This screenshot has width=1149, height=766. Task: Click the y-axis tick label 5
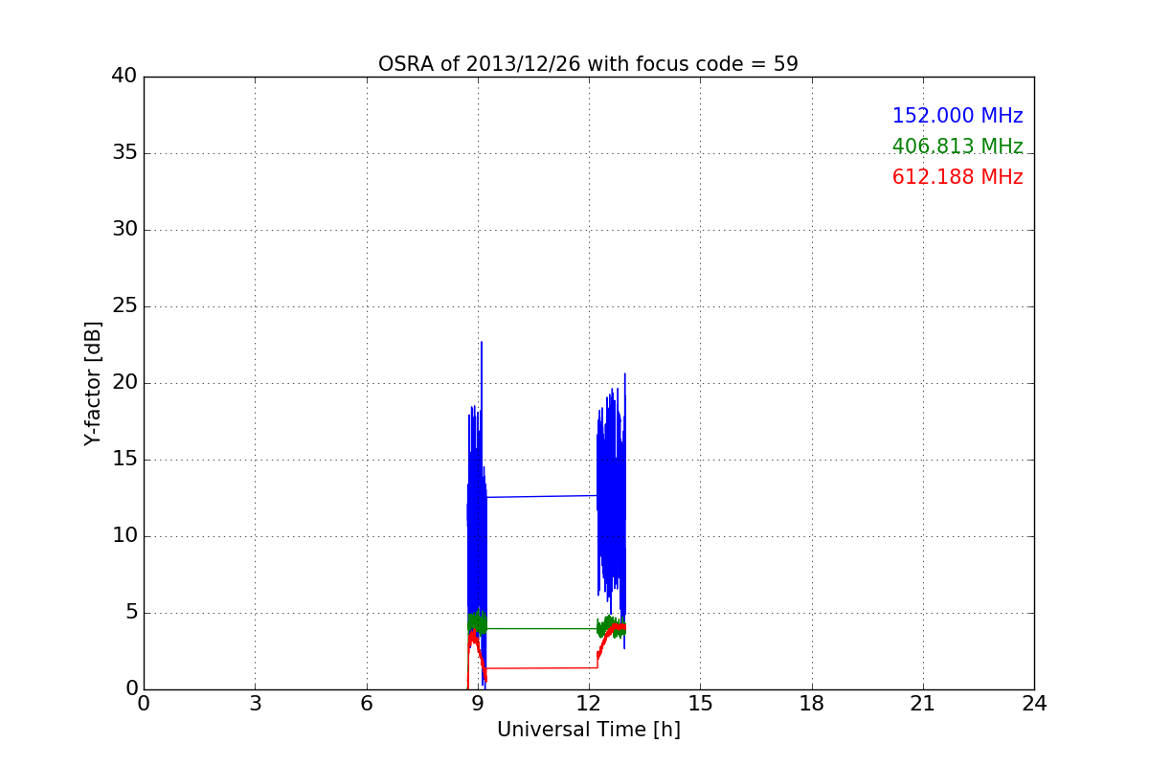pyautogui.click(x=130, y=613)
